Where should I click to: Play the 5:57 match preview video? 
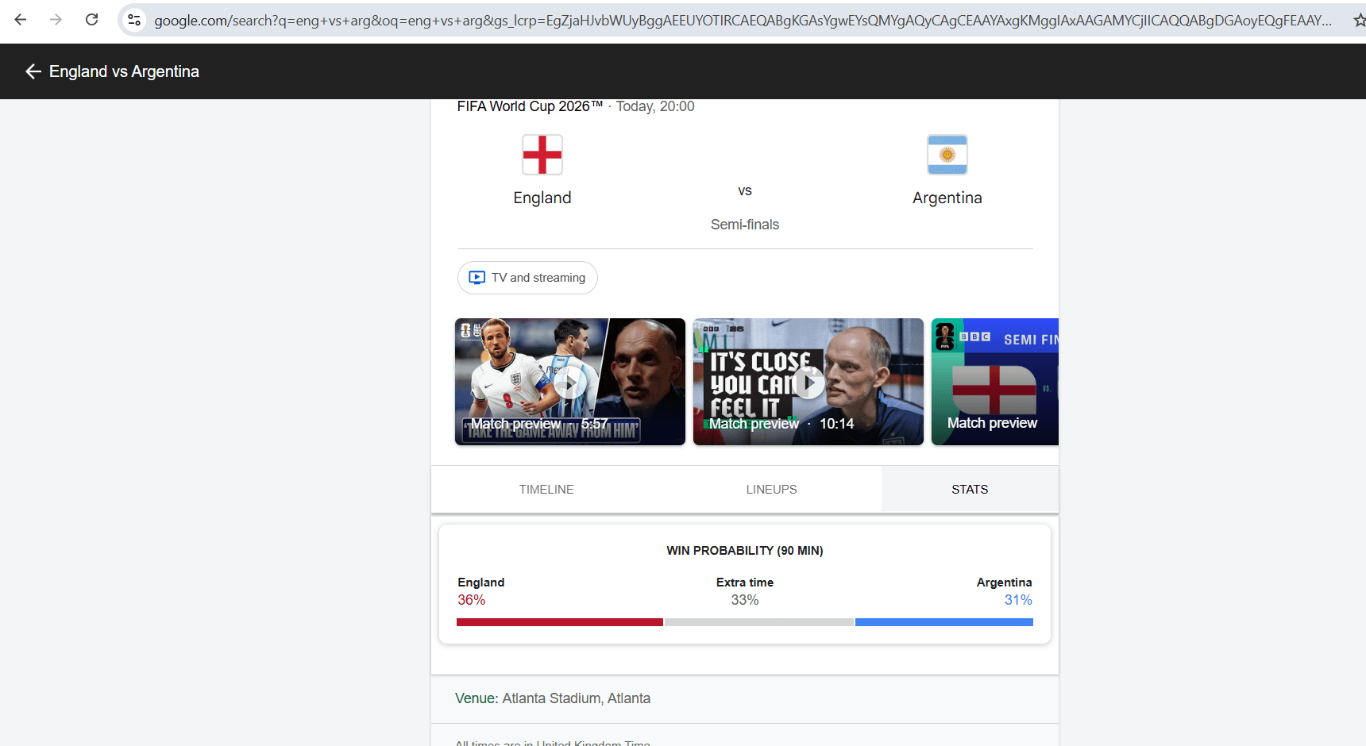(570, 382)
